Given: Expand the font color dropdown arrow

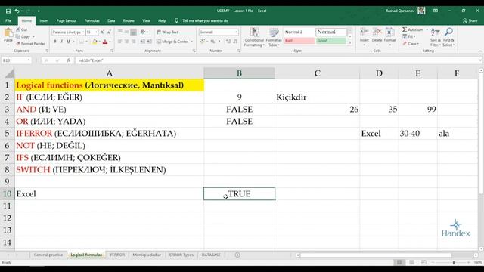Looking at the screenshot, I should (x=110, y=42).
